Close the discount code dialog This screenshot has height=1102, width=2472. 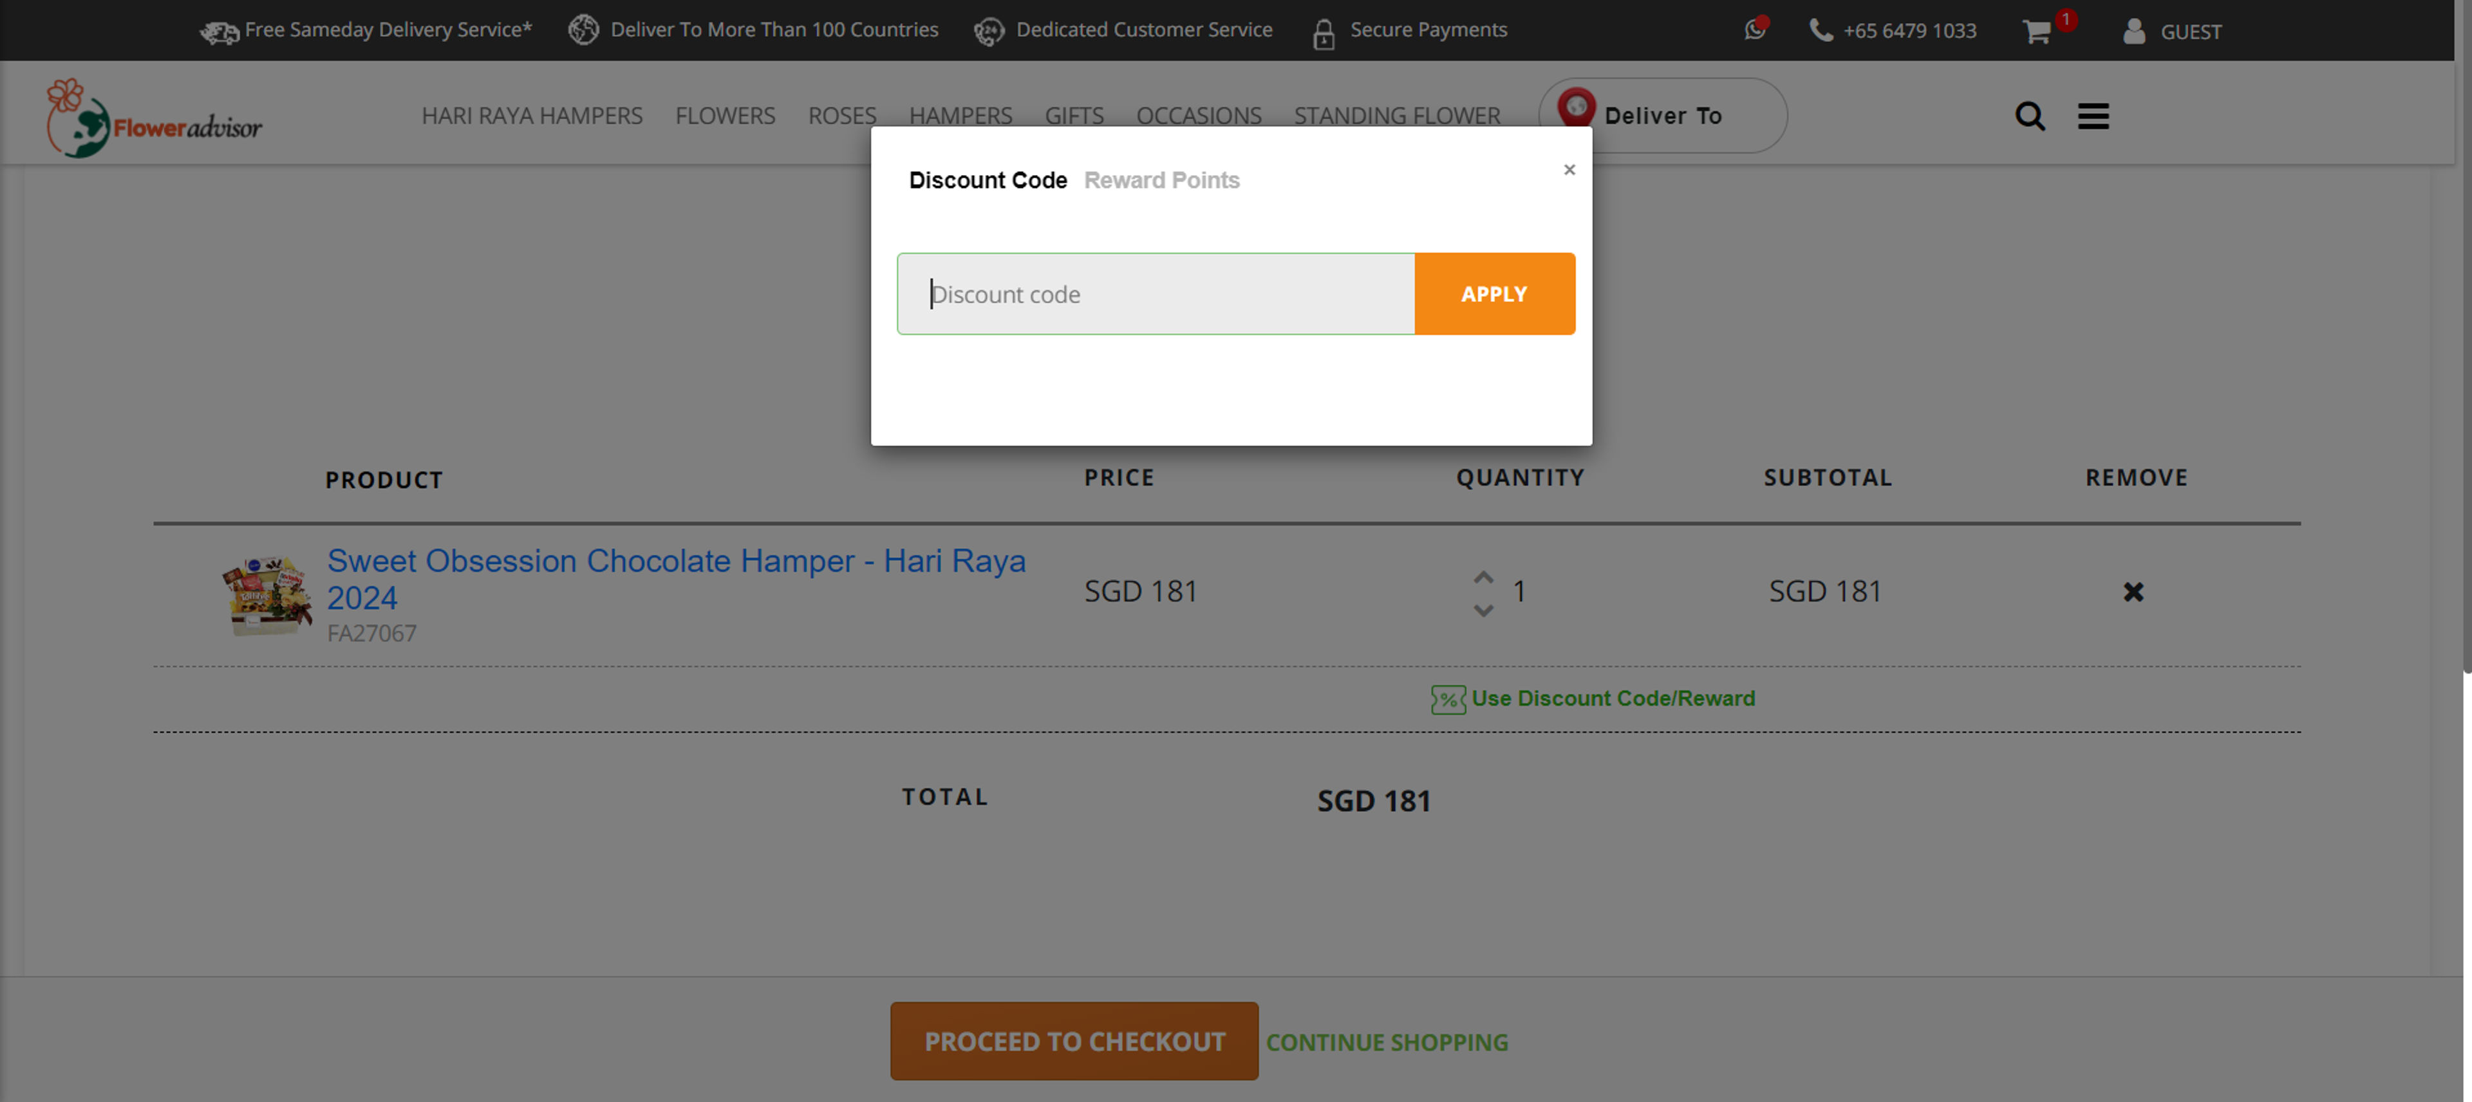(1569, 170)
